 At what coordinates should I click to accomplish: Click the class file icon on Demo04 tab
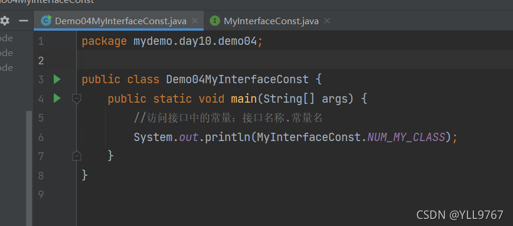[46, 21]
